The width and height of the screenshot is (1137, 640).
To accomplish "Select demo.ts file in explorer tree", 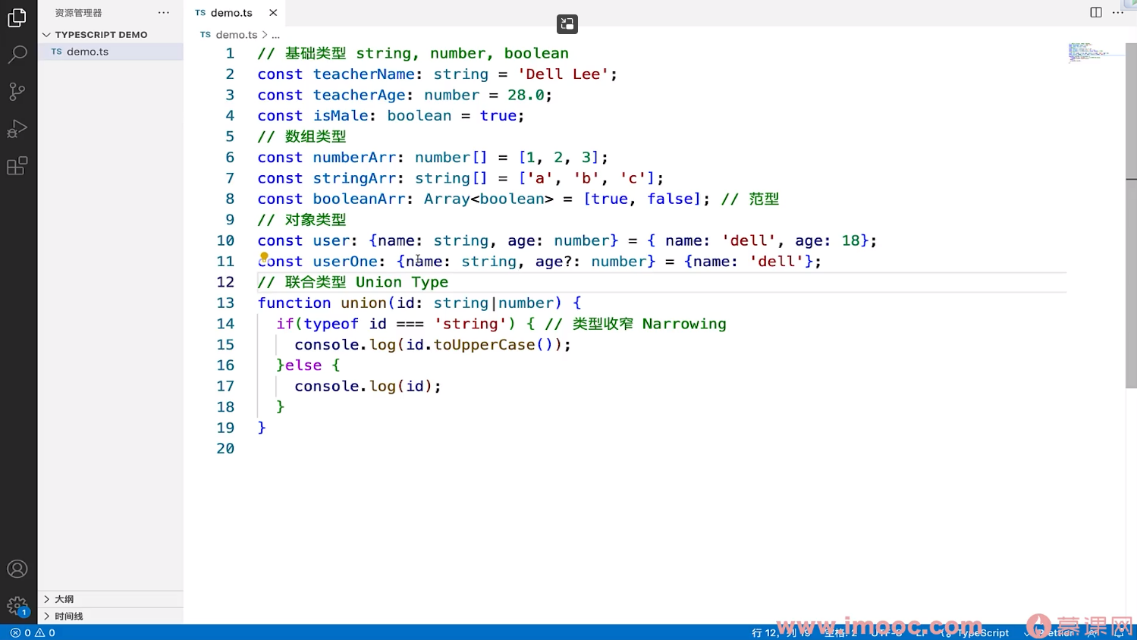I will (87, 52).
